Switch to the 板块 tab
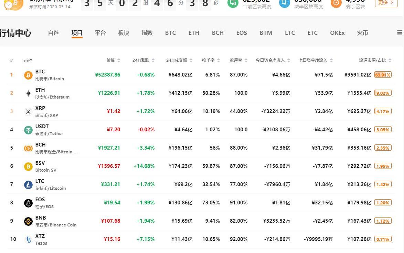The width and height of the screenshot is (404, 253). tap(124, 33)
